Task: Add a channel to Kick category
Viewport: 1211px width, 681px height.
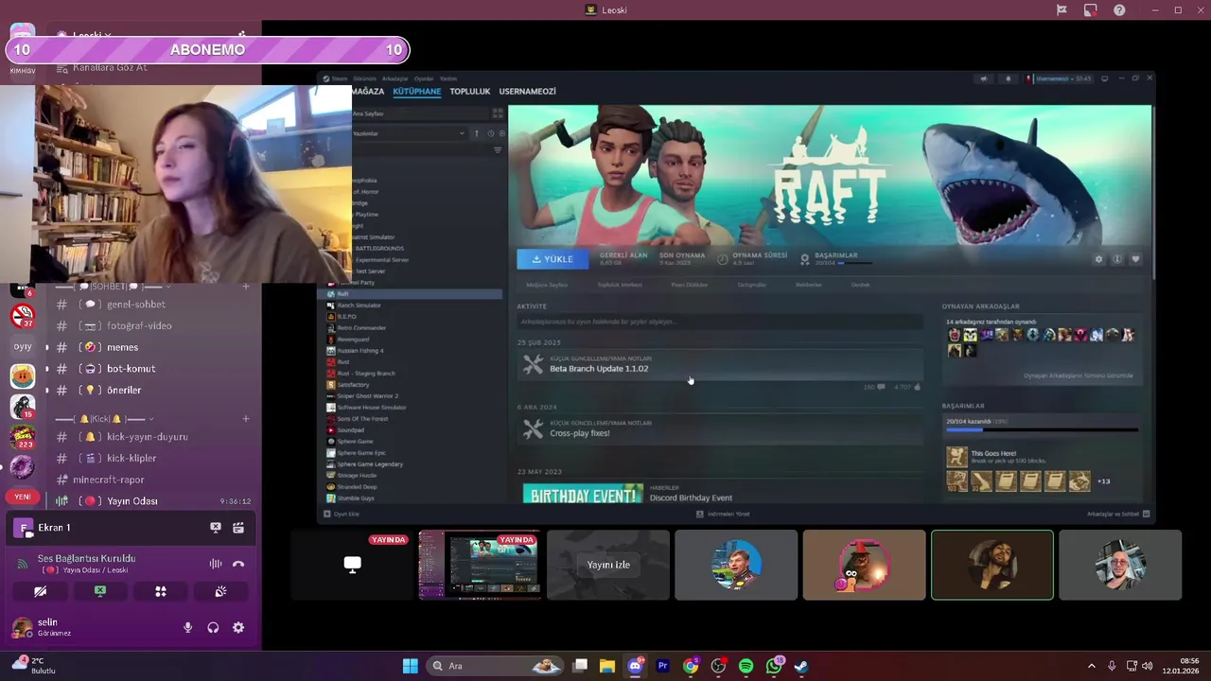Action: 246,418
